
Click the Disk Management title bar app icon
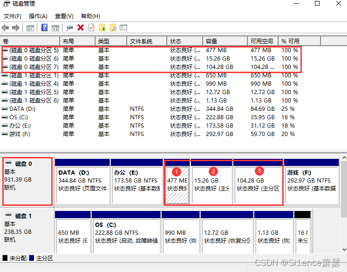[x=6, y=4]
